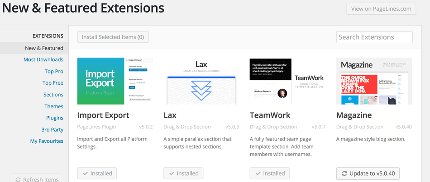
Task: Go to Most Downloads in sidebar
Action: coord(43,59)
